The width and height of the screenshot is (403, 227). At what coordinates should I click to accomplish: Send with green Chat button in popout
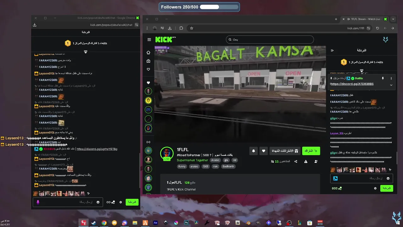pos(132,202)
